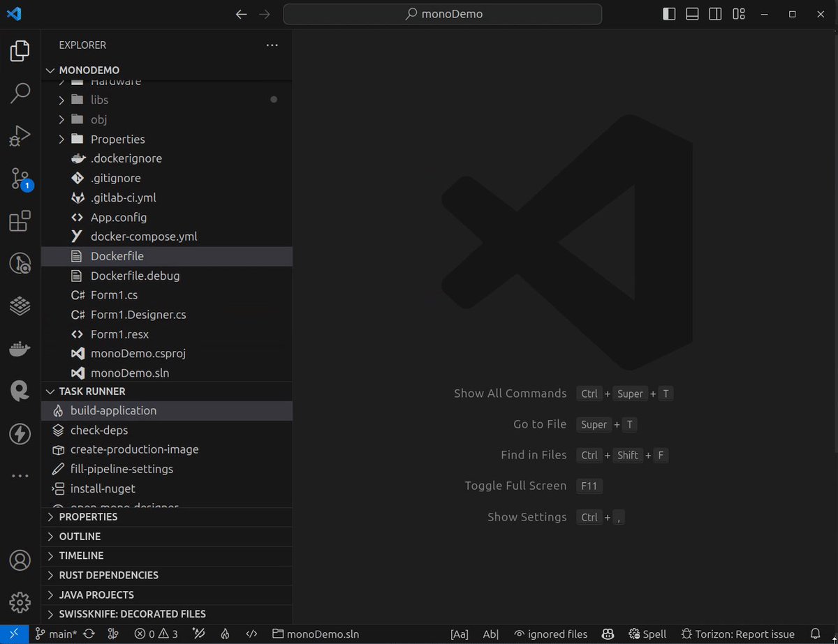Open the Run and Debug view

coord(20,135)
